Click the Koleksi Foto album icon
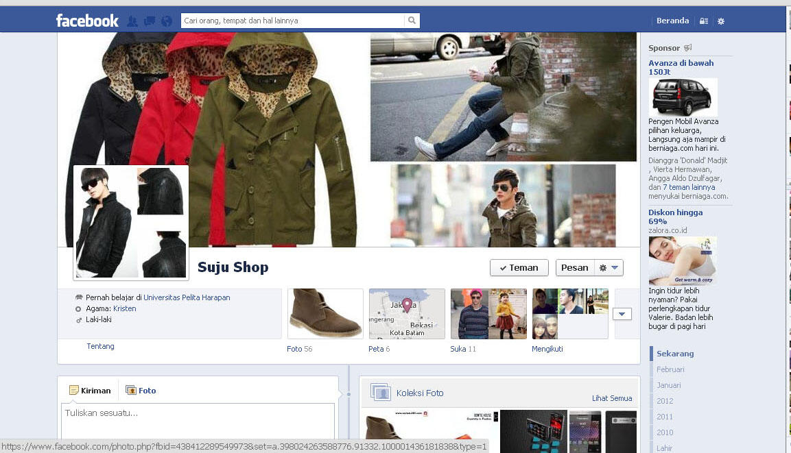Image resolution: width=791 pixels, height=453 pixels. pos(380,392)
